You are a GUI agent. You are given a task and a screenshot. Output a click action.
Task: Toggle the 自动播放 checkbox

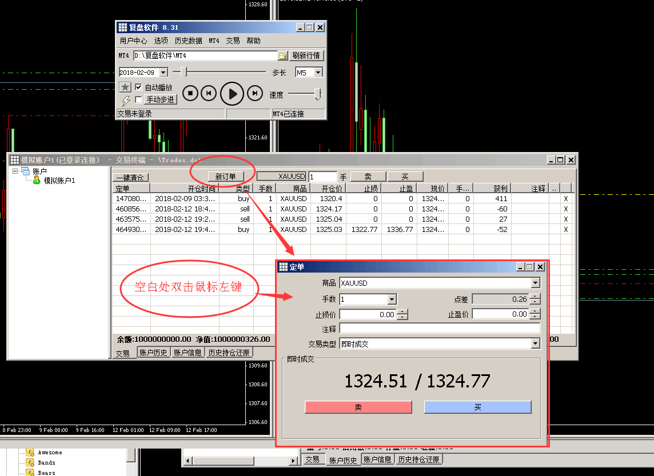tap(138, 87)
